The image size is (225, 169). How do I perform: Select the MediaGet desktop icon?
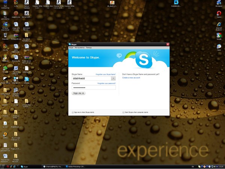[x=5, y=58]
